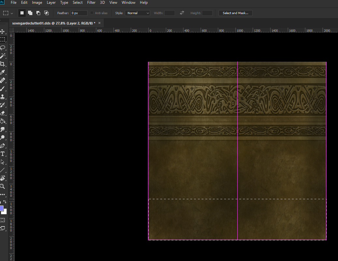
Task: Close the sovngardeclutter01.dds tab
Action: pyautogui.click(x=99, y=23)
